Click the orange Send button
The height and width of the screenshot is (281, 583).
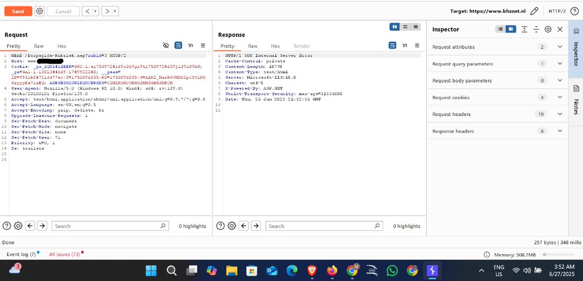[x=18, y=11]
